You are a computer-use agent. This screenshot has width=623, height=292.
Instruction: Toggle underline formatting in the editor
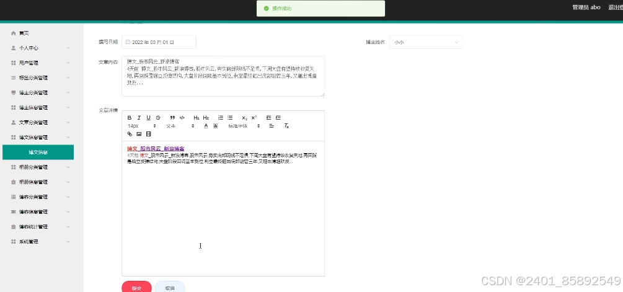(x=149, y=118)
